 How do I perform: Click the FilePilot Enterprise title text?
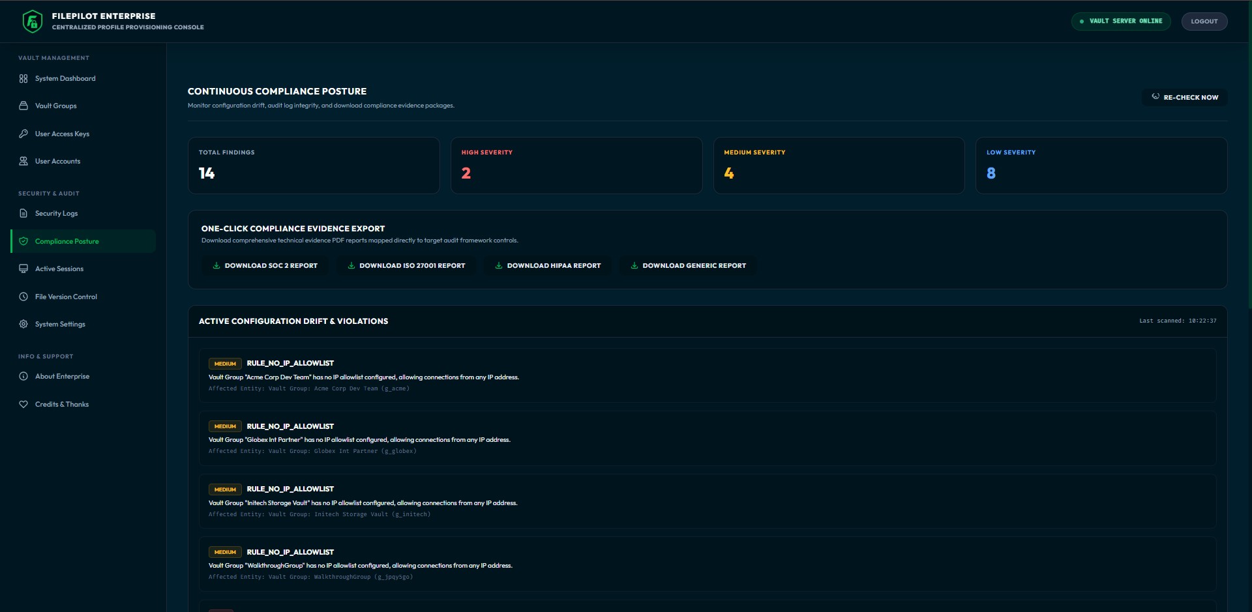click(x=104, y=16)
